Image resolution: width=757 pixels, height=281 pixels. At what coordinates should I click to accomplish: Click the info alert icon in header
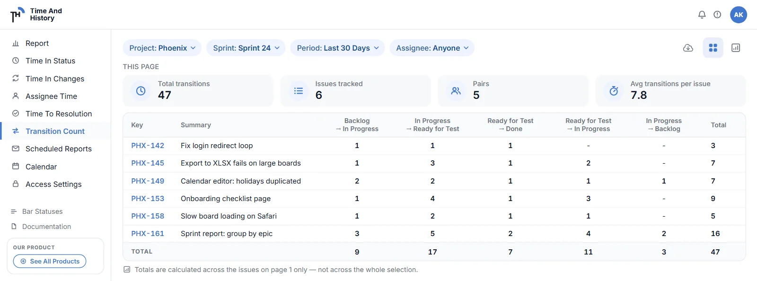tap(717, 15)
